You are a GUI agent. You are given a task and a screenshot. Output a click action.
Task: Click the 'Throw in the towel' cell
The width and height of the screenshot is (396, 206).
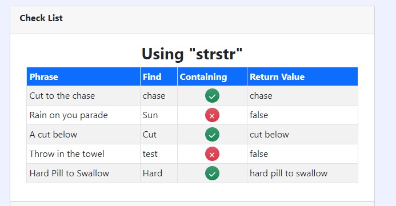pos(83,154)
